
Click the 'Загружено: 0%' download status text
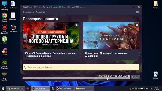tap(114, 76)
